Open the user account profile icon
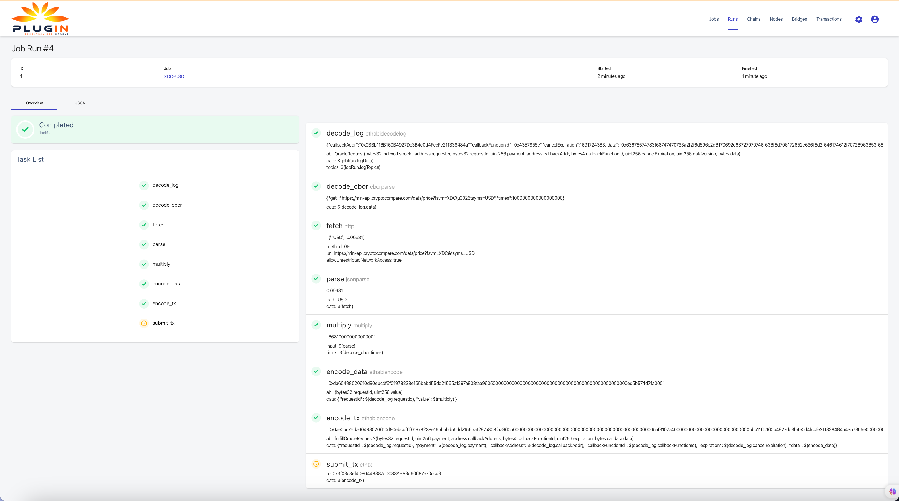Image resolution: width=899 pixels, height=501 pixels. 875,19
